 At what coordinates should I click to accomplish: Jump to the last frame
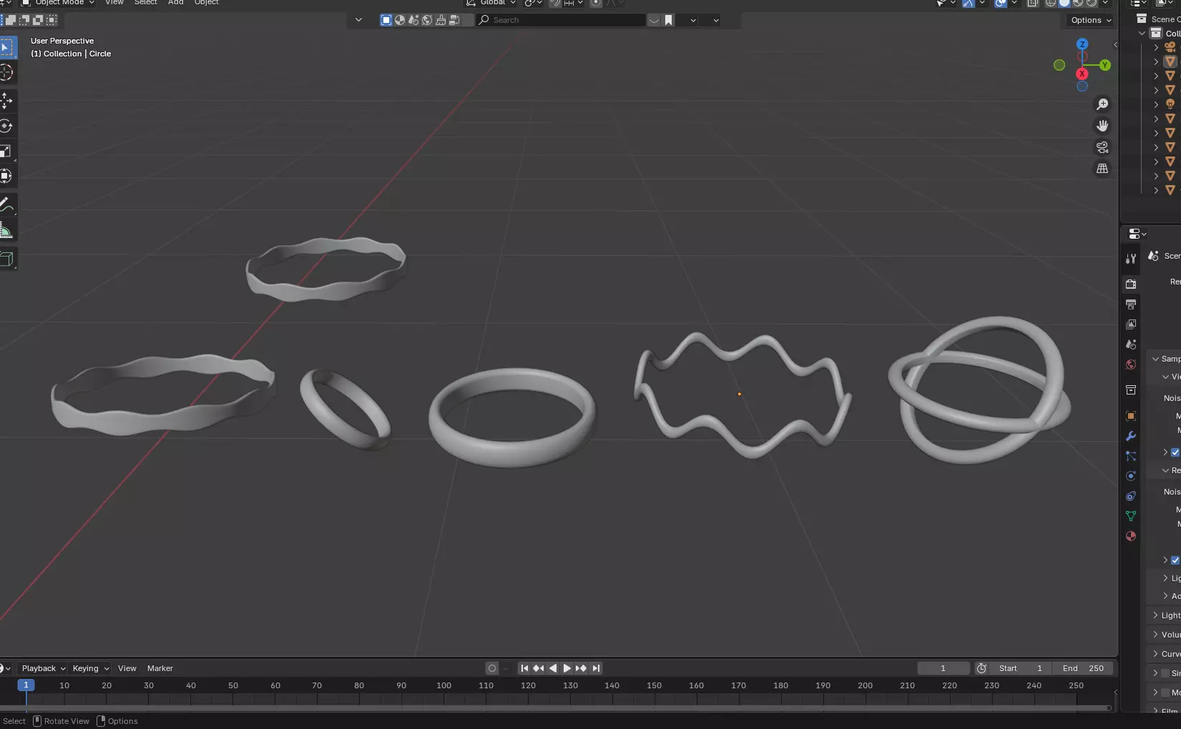coord(596,668)
